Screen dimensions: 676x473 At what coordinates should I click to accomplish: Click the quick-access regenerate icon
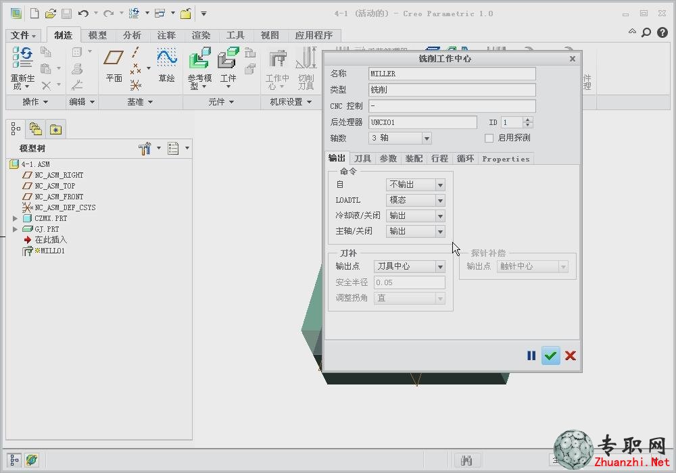(134, 14)
